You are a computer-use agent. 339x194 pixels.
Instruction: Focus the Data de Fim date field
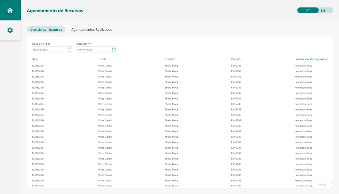tap(97, 49)
